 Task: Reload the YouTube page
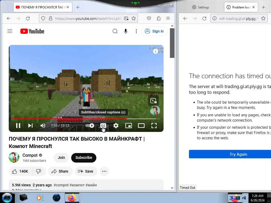(28, 18)
